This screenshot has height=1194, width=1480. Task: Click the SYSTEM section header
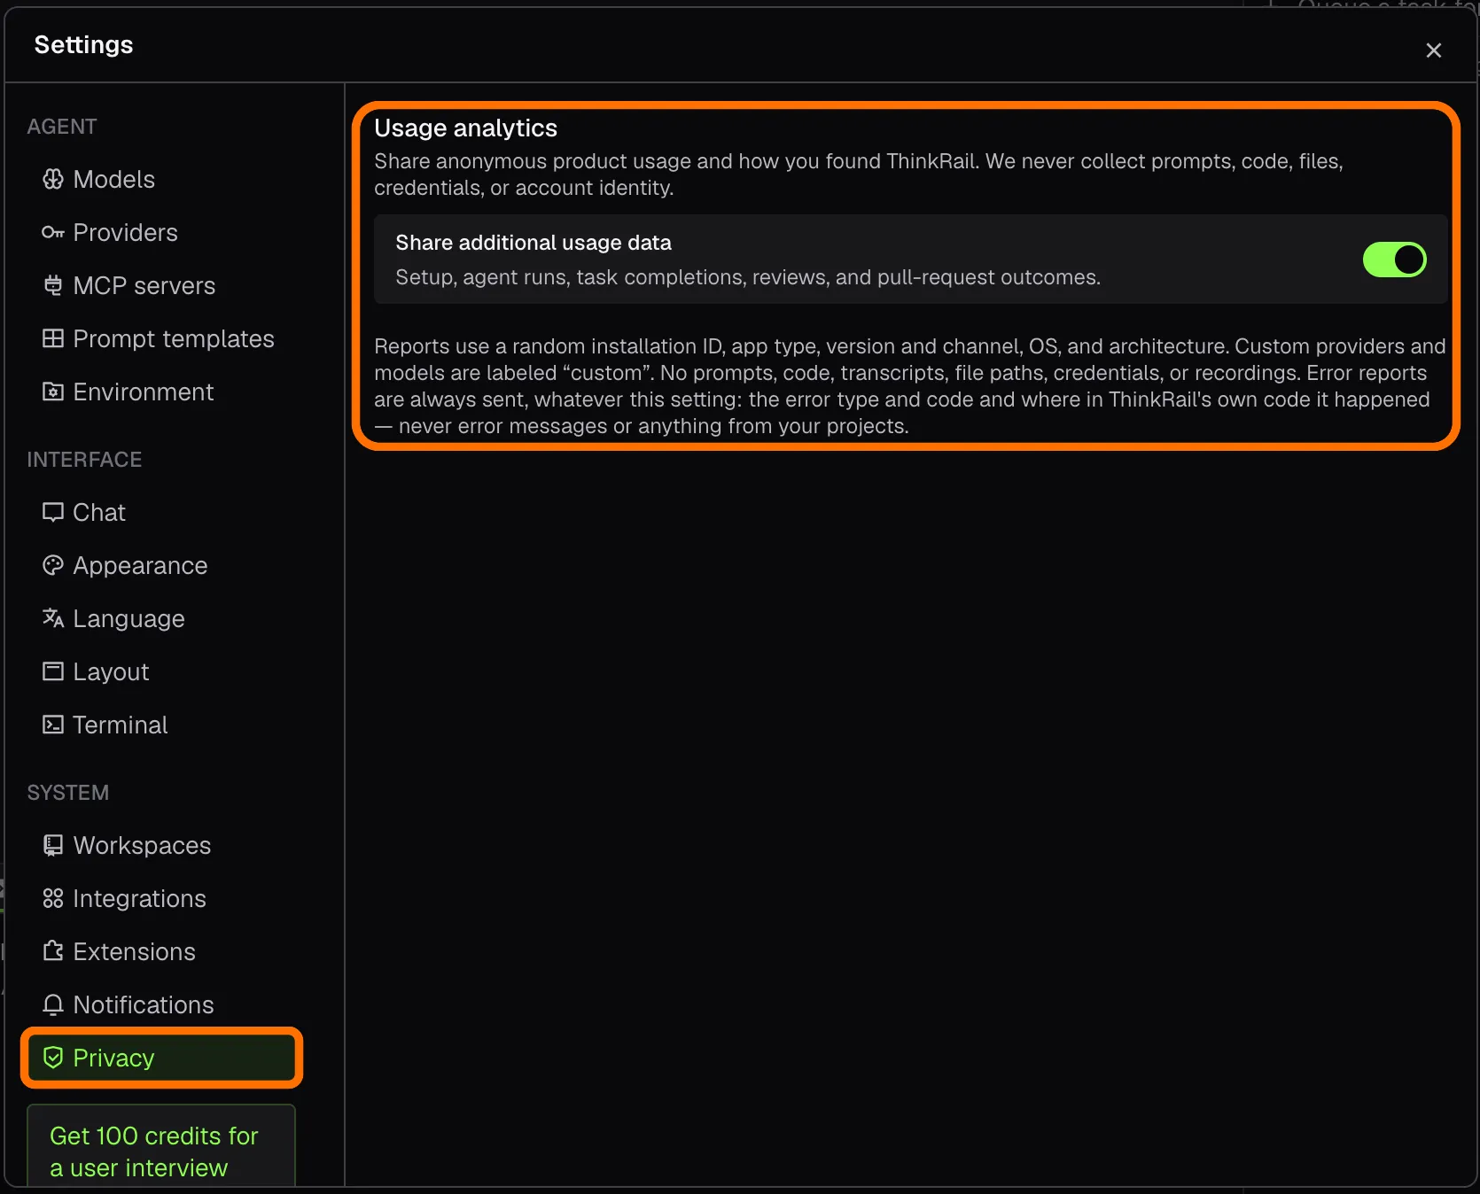point(67,793)
